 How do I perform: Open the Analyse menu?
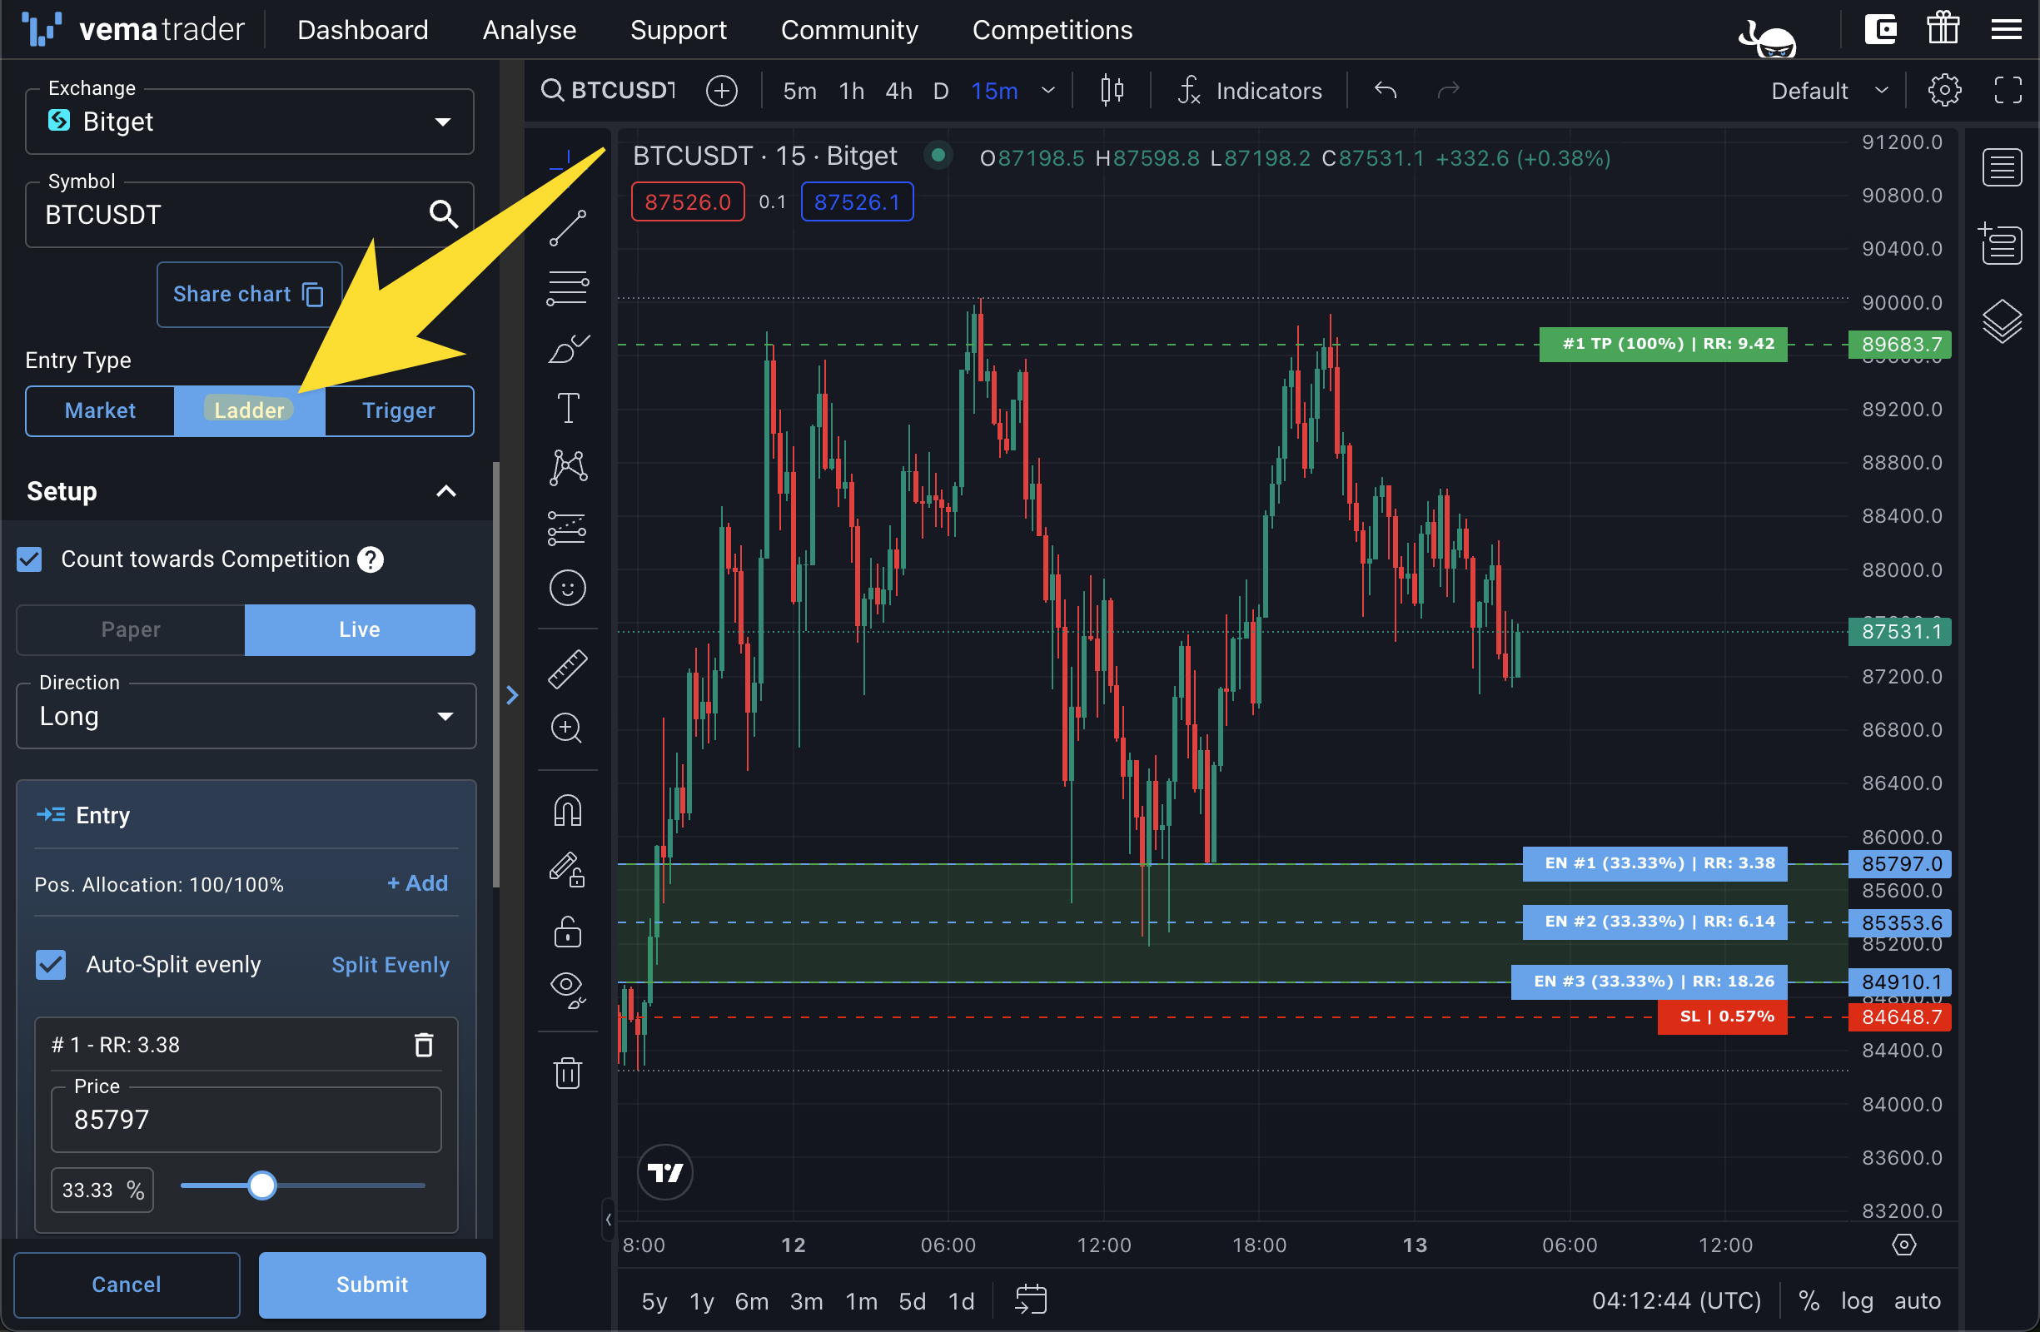click(x=529, y=29)
